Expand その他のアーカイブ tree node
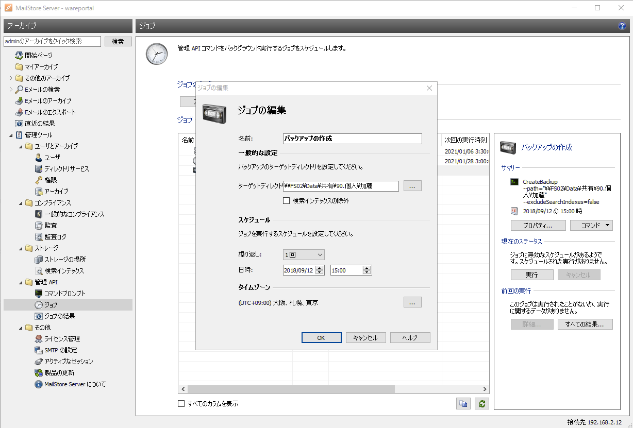 point(12,78)
